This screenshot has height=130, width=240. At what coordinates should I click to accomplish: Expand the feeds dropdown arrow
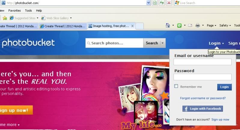(x=185, y=25)
